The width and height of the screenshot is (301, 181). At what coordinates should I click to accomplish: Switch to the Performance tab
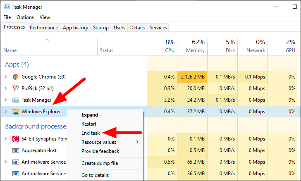[44, 28]
